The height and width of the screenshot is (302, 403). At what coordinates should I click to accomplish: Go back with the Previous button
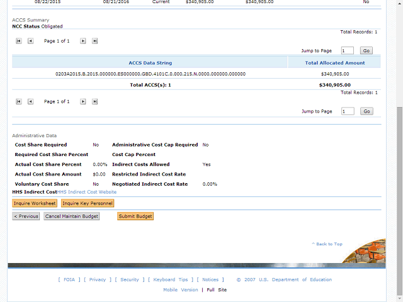point(26,216)
